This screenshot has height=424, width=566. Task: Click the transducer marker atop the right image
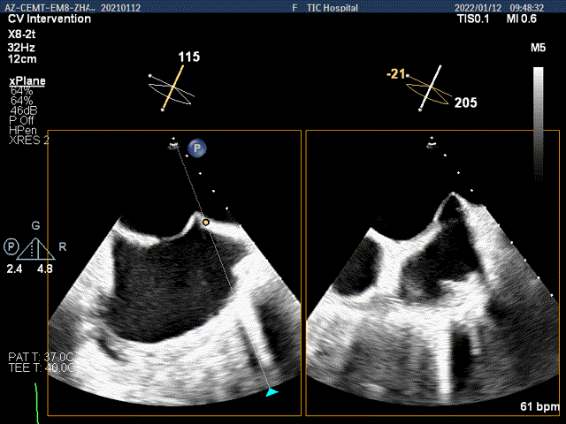click(432, 140)
